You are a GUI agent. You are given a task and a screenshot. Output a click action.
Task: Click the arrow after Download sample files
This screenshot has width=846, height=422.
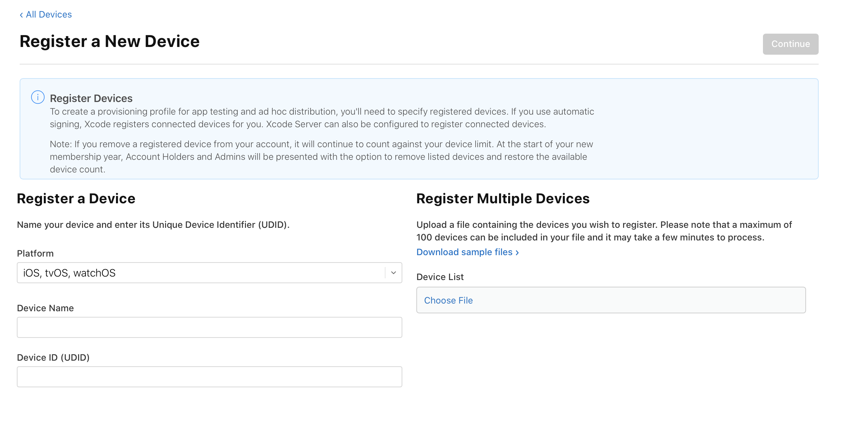click(x=517, y=252)
